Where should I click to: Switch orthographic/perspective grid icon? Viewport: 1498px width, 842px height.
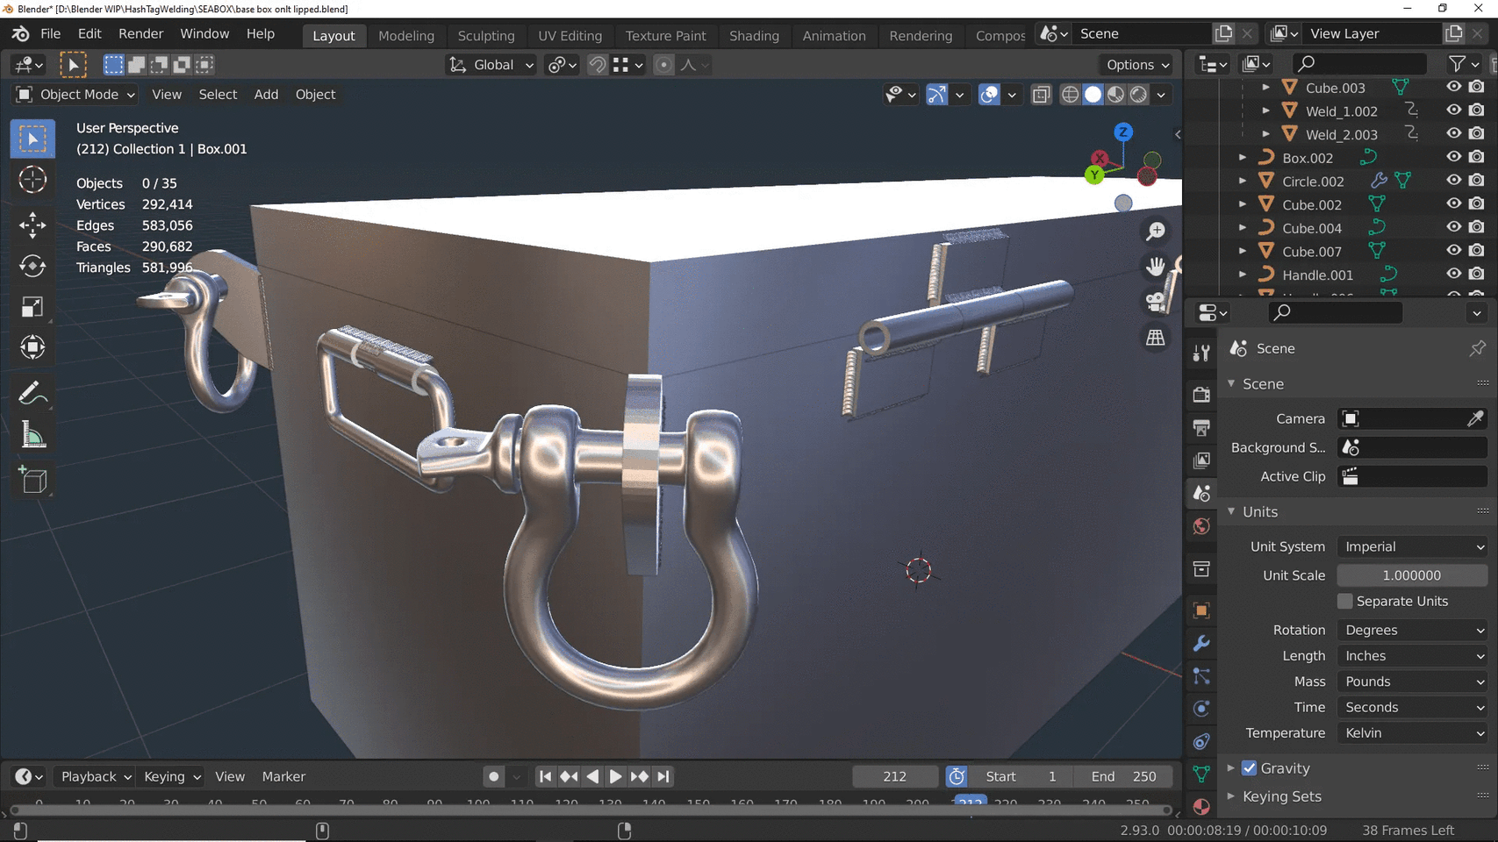(1156, 338)
